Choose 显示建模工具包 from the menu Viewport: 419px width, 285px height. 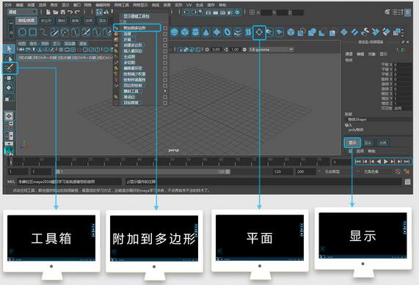[136, 16]
